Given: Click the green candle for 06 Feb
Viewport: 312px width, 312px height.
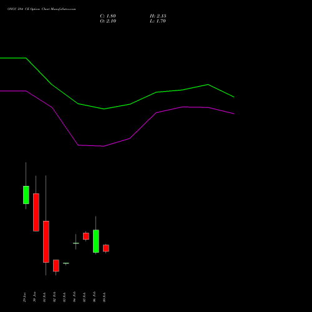Looking at the screenshot, I should click(x=96, y=241).
